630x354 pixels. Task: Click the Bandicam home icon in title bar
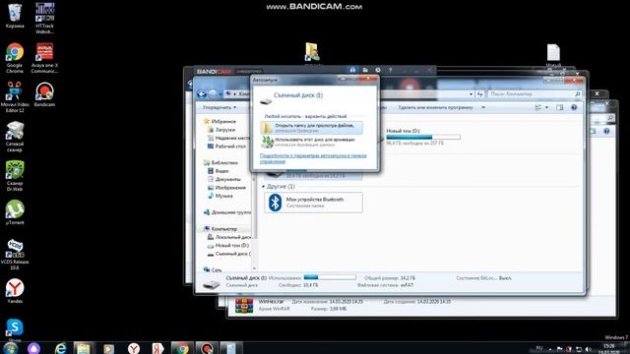pos(352,70)
